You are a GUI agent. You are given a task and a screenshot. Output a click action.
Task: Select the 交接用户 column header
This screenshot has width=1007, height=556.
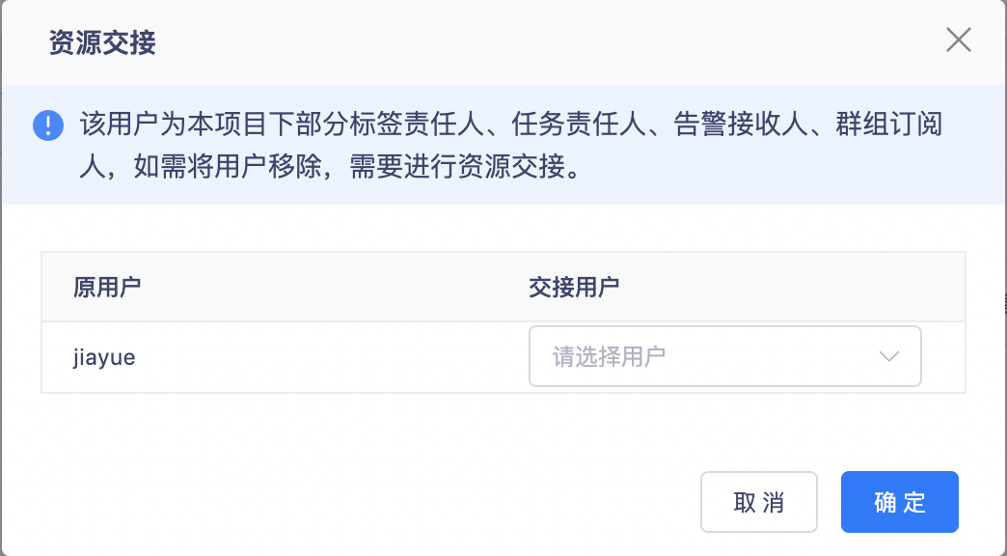(x=574, y=287)
